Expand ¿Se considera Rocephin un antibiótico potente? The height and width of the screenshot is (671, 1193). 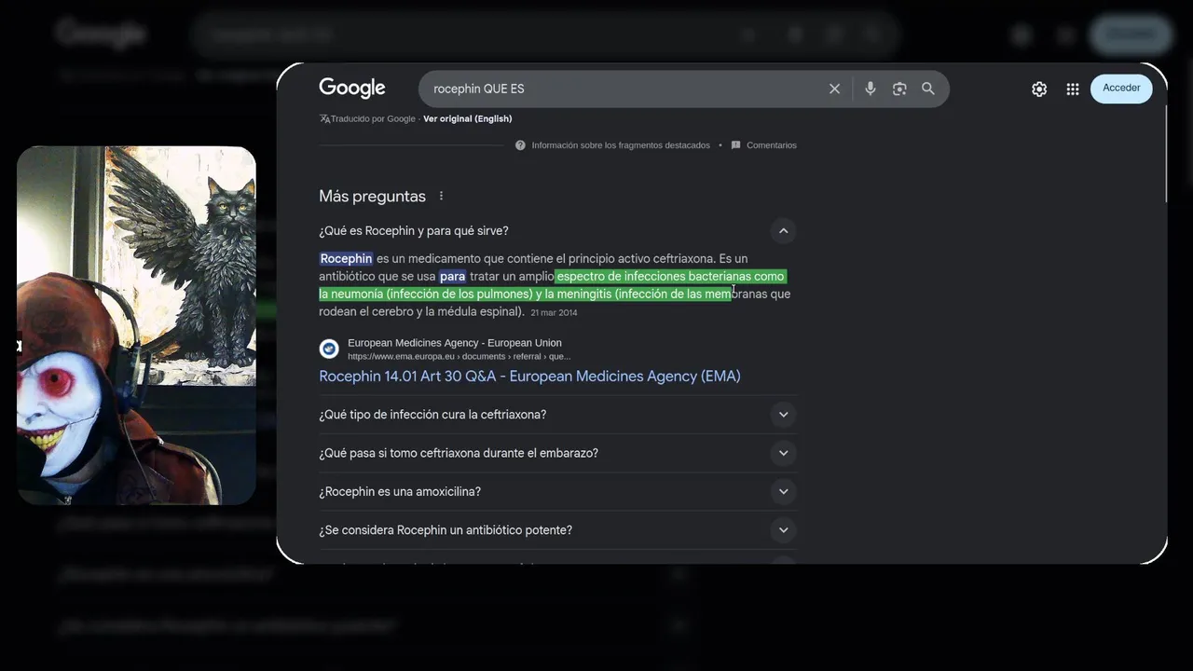coord(557,530)
